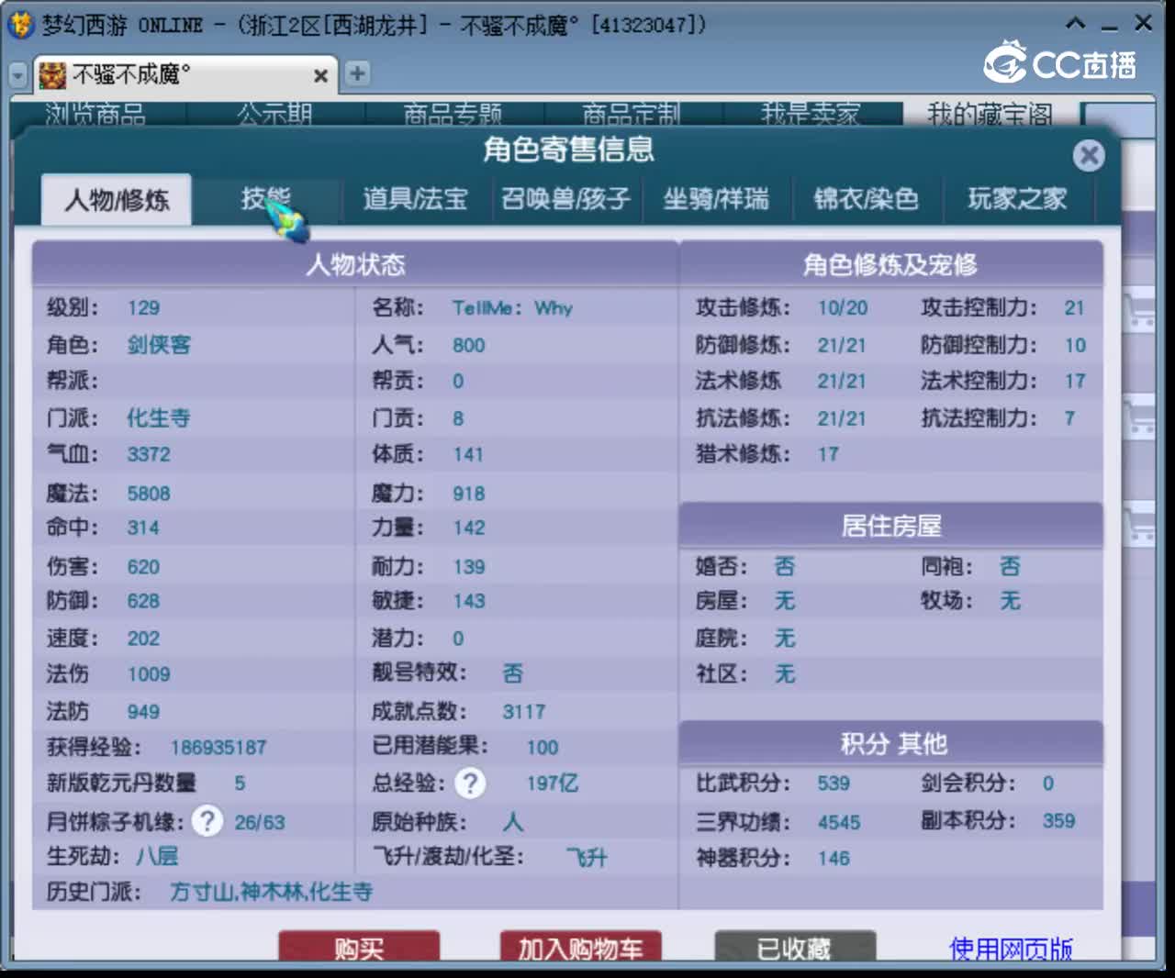Viewport: 1175px width, 978px height.
Task: Click the 比武积分 value 539
Action: point(834,784)
